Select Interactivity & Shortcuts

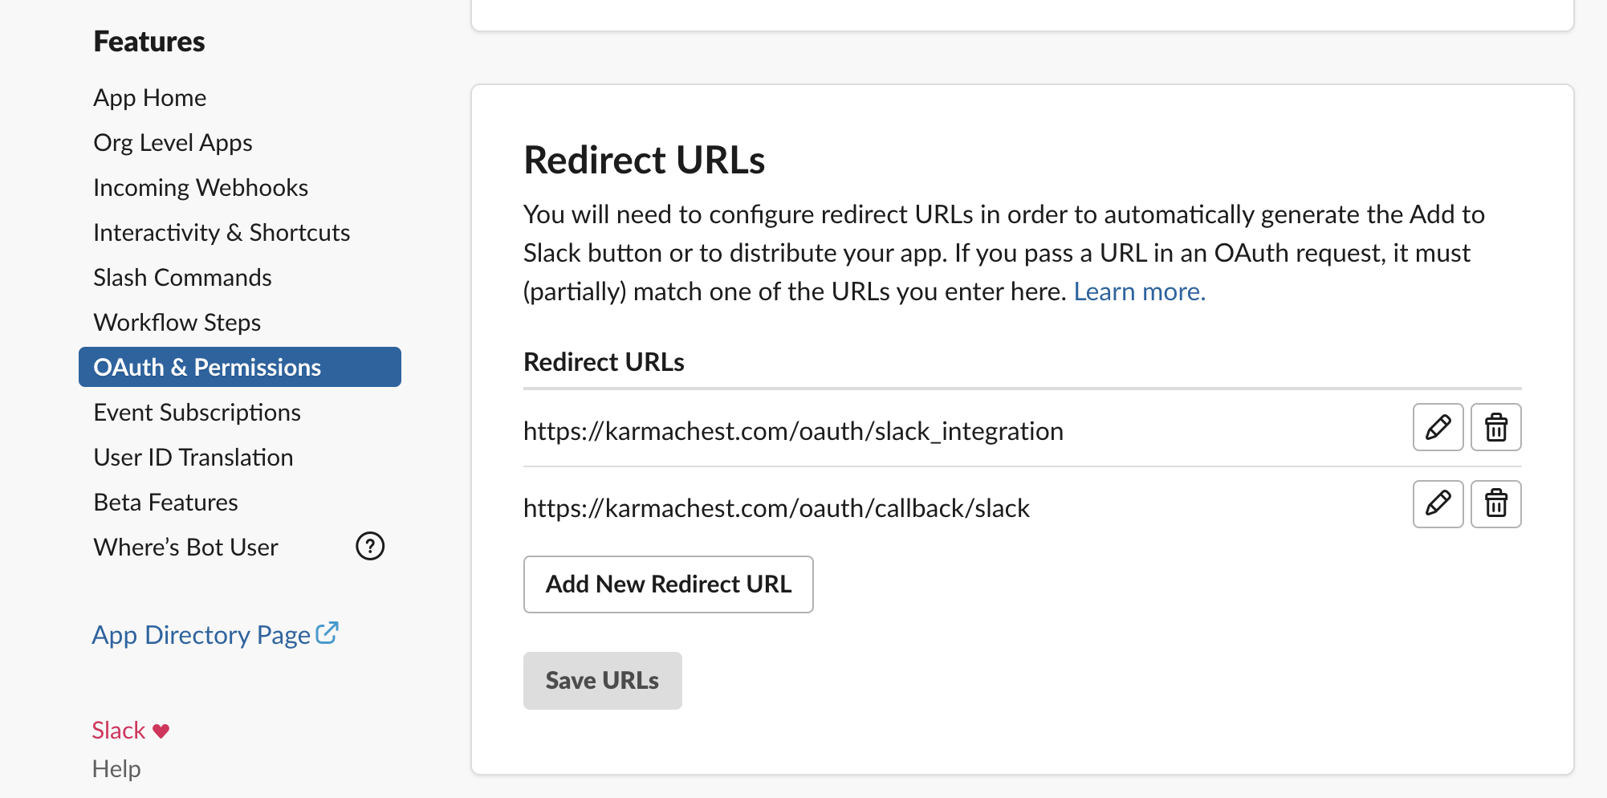[x=222, y=233]
